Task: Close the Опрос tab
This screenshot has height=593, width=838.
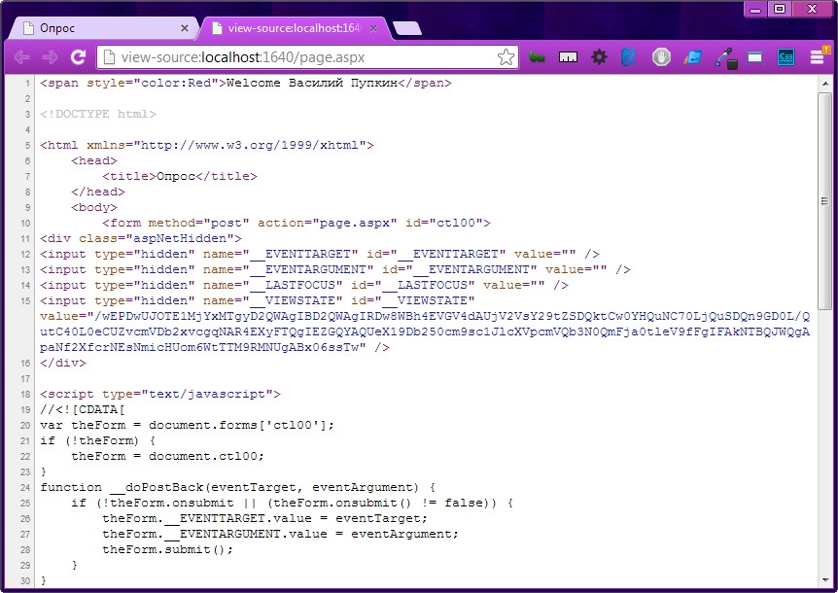Action: 185,28
